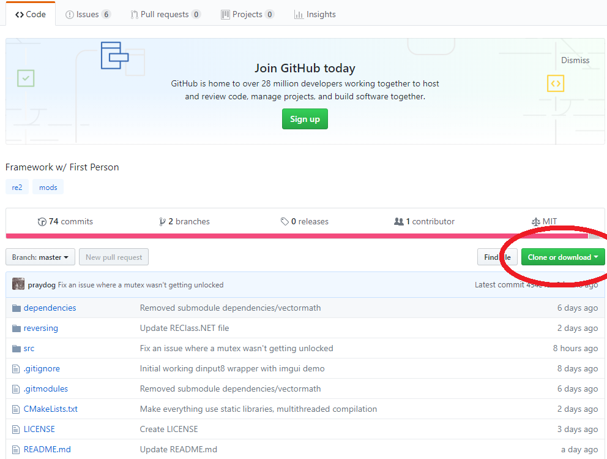Click the commits history clock icon
This screenshot has width=607, height=459.
[42, 222]
